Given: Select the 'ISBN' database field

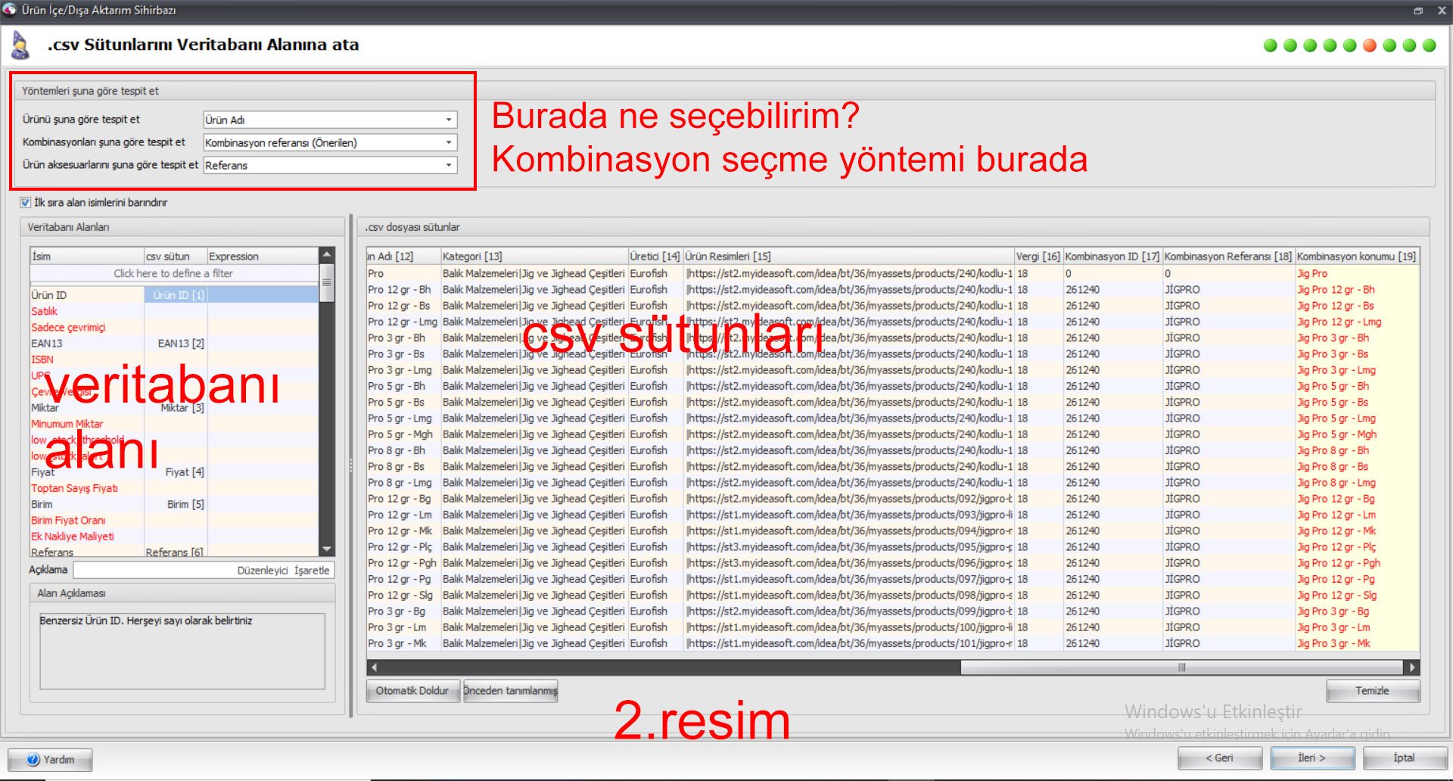Looking at the screenshot, I should pos(42,359).
